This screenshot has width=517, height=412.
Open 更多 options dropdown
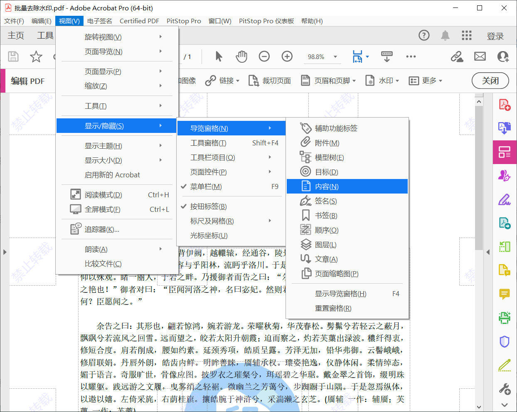click(426, 81)
